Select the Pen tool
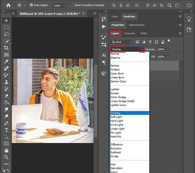 click(6, 123)
